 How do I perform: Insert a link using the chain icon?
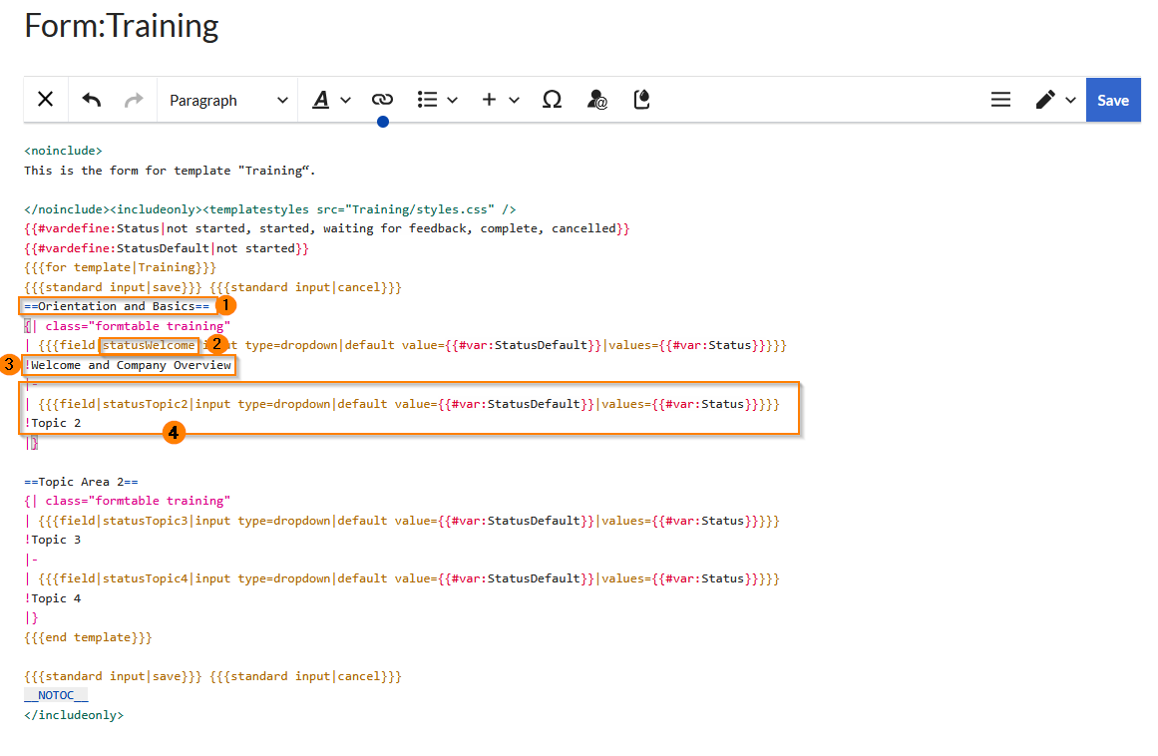382,100
